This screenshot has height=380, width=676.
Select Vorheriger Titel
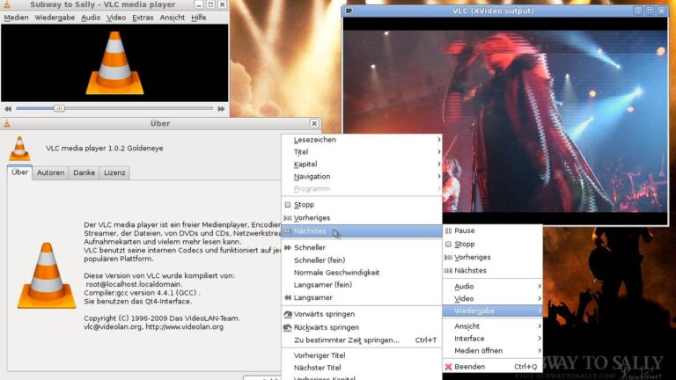pyautogui.click(x=362, y=355)
